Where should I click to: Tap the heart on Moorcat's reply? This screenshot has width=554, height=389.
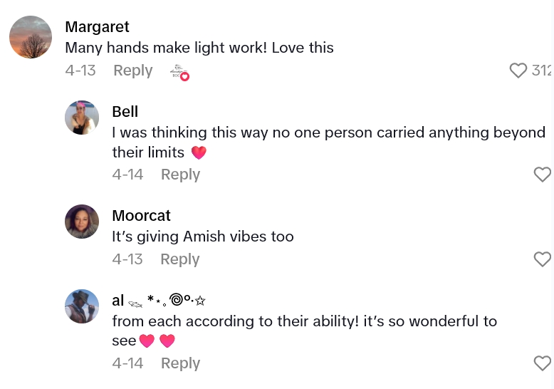tap(543, 259)
